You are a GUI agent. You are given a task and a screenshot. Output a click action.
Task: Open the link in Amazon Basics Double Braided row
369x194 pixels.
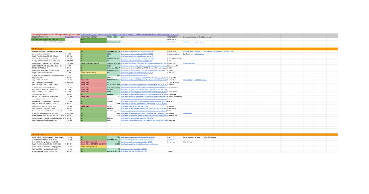pyautogui.click(x=137, y=51)
